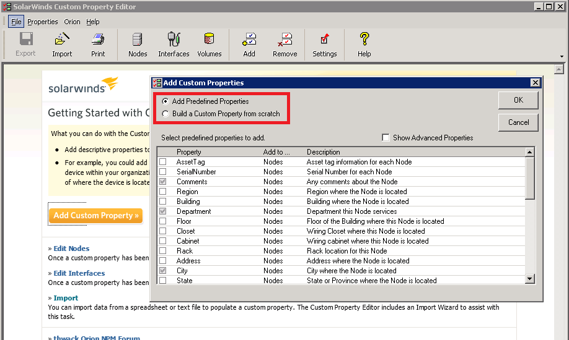Check the Rack property checkbox
The height and width of the screenshot is (340, 569).
tap(163, 250)
